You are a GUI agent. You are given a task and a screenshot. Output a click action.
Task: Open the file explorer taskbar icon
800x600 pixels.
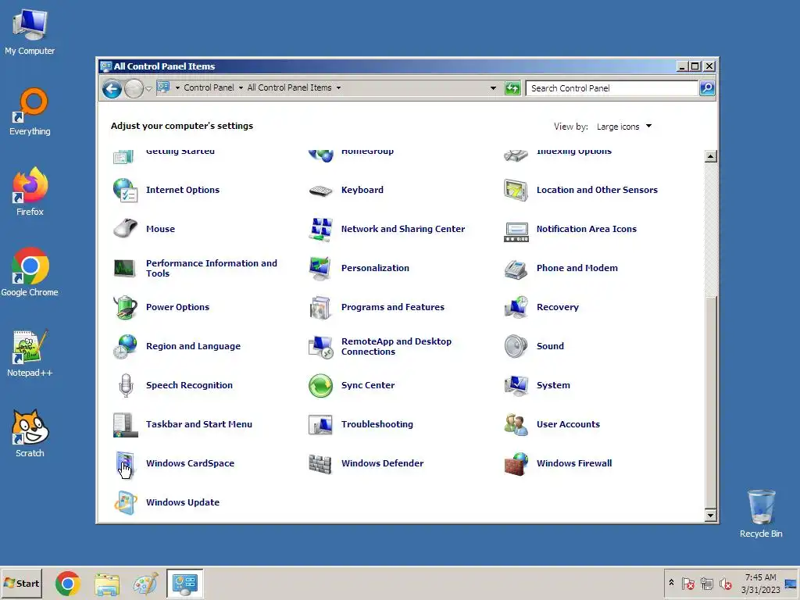(x=107, y=584)
